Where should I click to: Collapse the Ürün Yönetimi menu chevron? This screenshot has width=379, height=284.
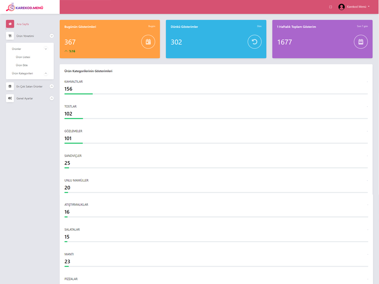(x=52, y=36)
